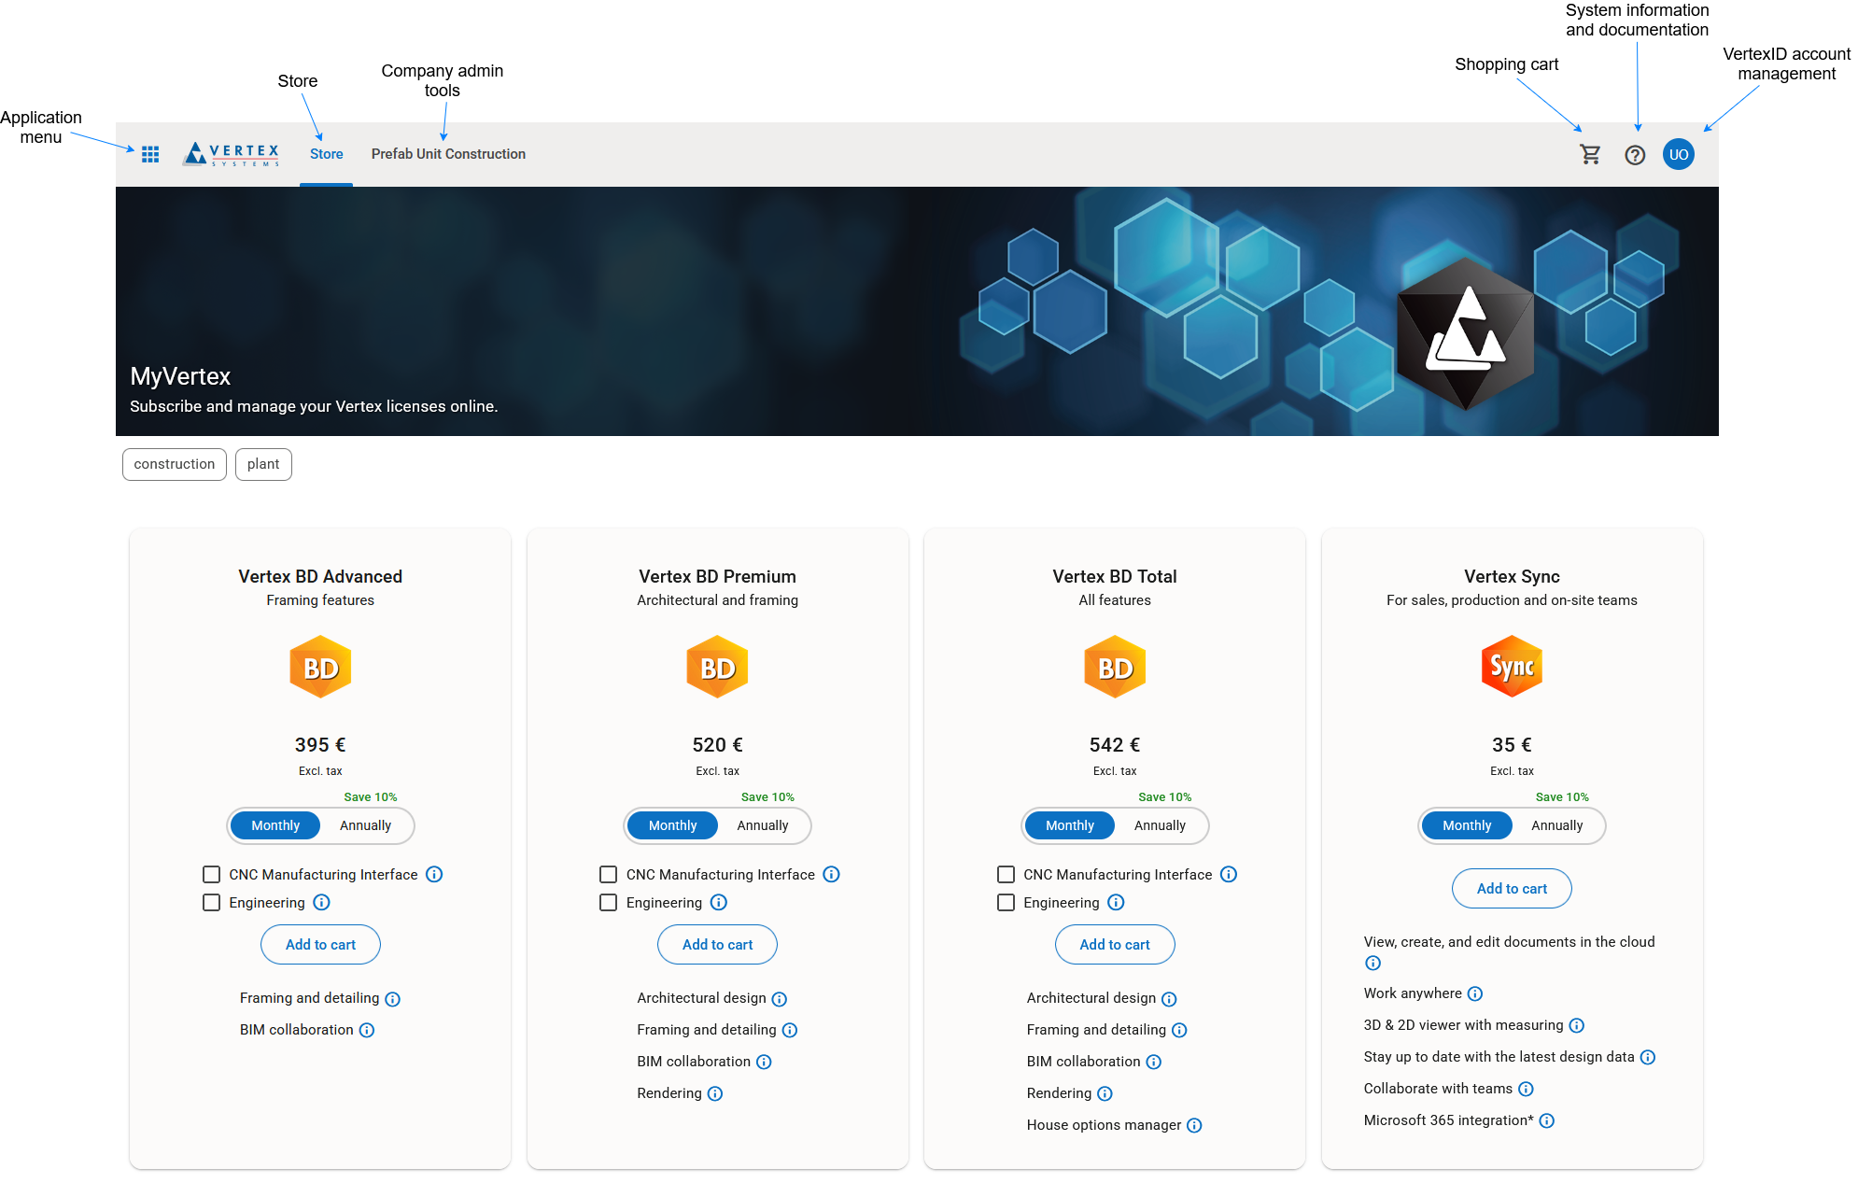1872x1183 pixels.
Task: Open system information help icon
Action: coord(1635,155)
